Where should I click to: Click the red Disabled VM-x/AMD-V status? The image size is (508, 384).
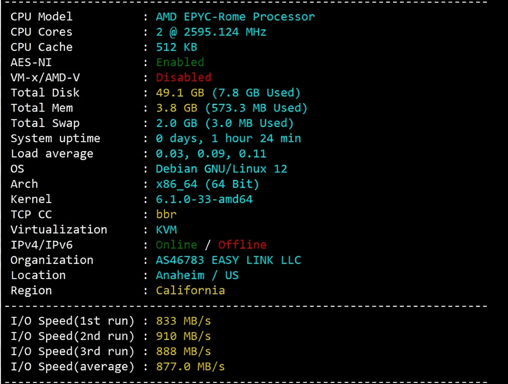click(183, 78)
